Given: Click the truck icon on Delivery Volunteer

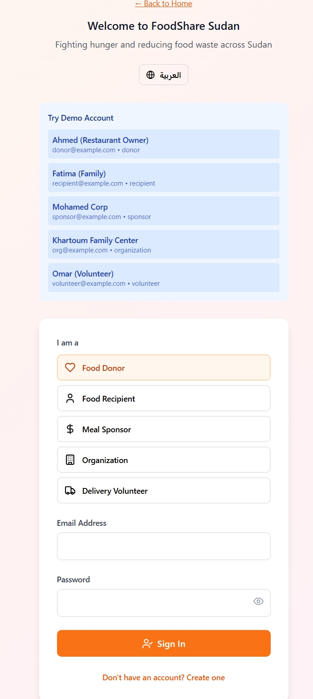Looking at the screenshot, I should pos(70,490).
